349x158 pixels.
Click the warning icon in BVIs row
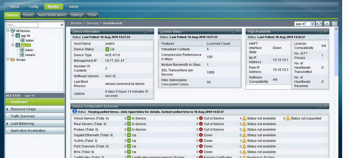[244, 152]
